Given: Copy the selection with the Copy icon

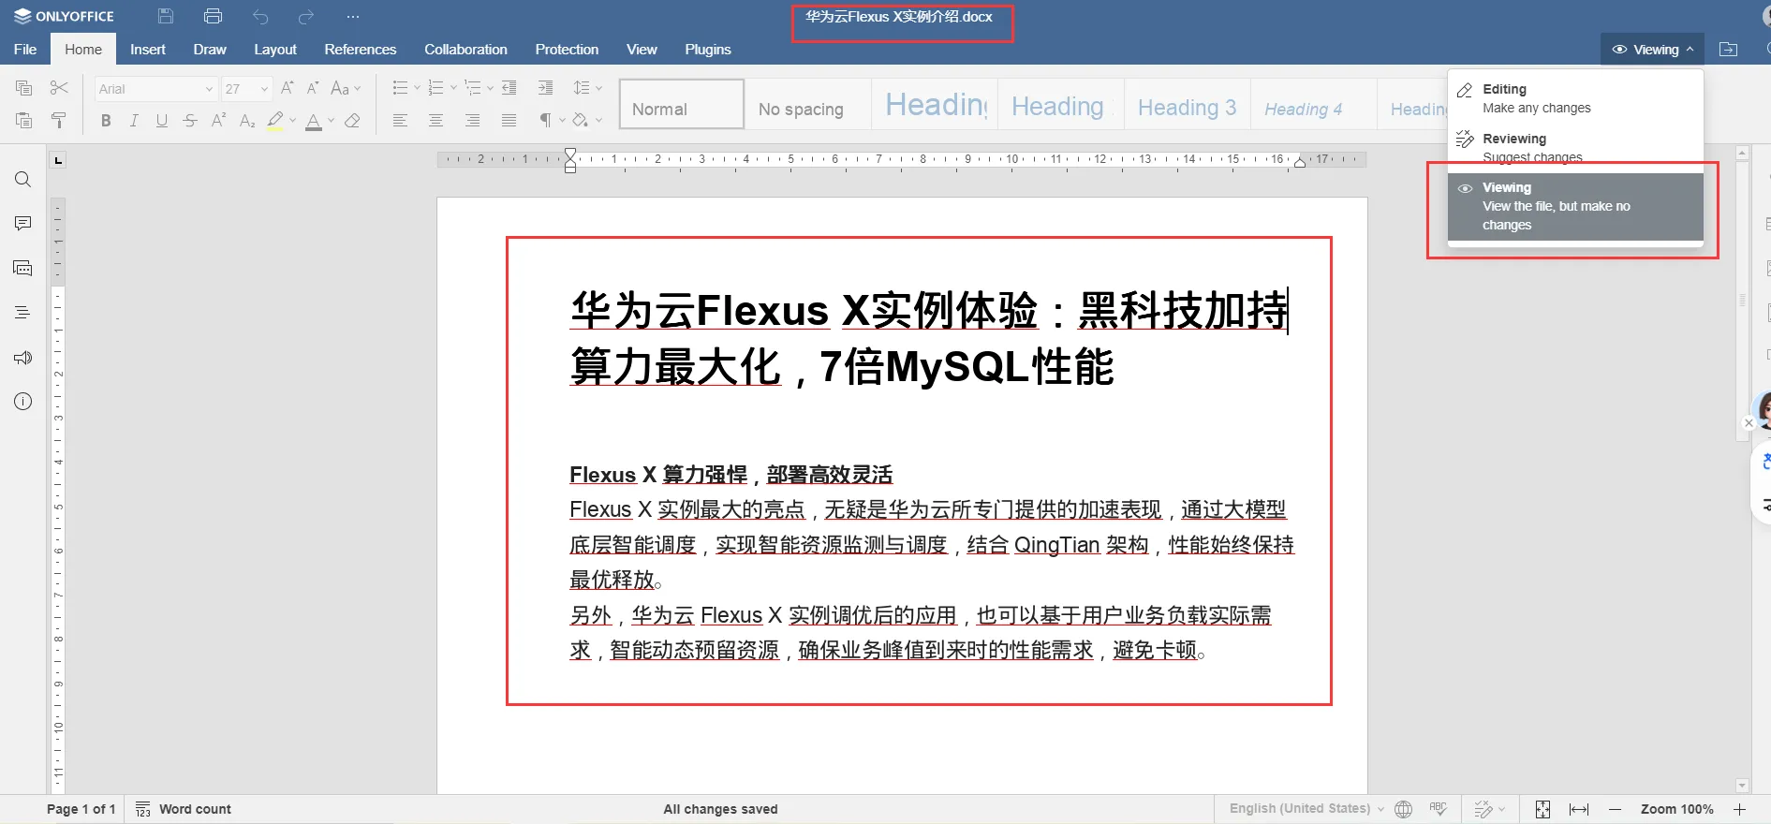Looking at the screenshot, I should [x=24, y=88].
